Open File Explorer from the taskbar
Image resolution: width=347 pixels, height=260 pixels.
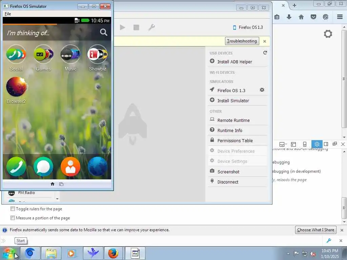click(x=52, y=253)
